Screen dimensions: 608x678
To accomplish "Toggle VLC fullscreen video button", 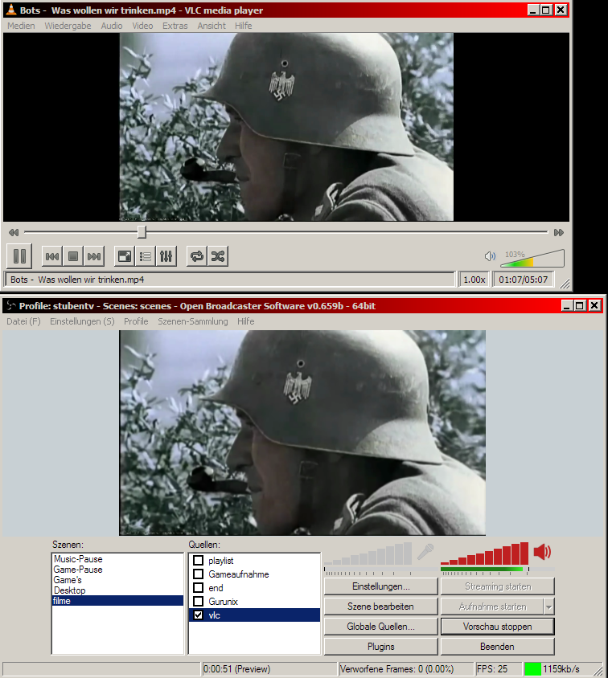I will 125,256.
